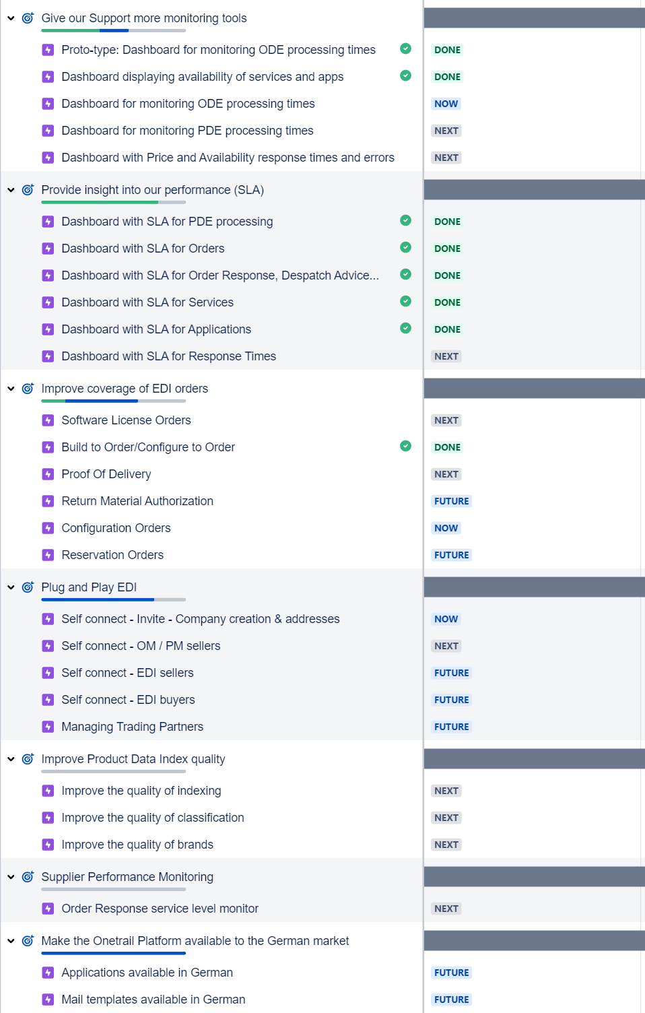645x1013 pixels.
Task: Collapse the Plug and Play EDI group
Action: 11,587
